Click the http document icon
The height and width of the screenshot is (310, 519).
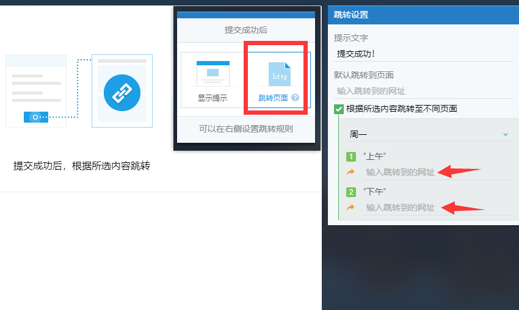pos(280,74)
